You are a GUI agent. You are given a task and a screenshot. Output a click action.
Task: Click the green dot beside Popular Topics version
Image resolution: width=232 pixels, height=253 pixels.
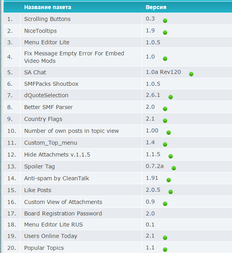(165, 249)
